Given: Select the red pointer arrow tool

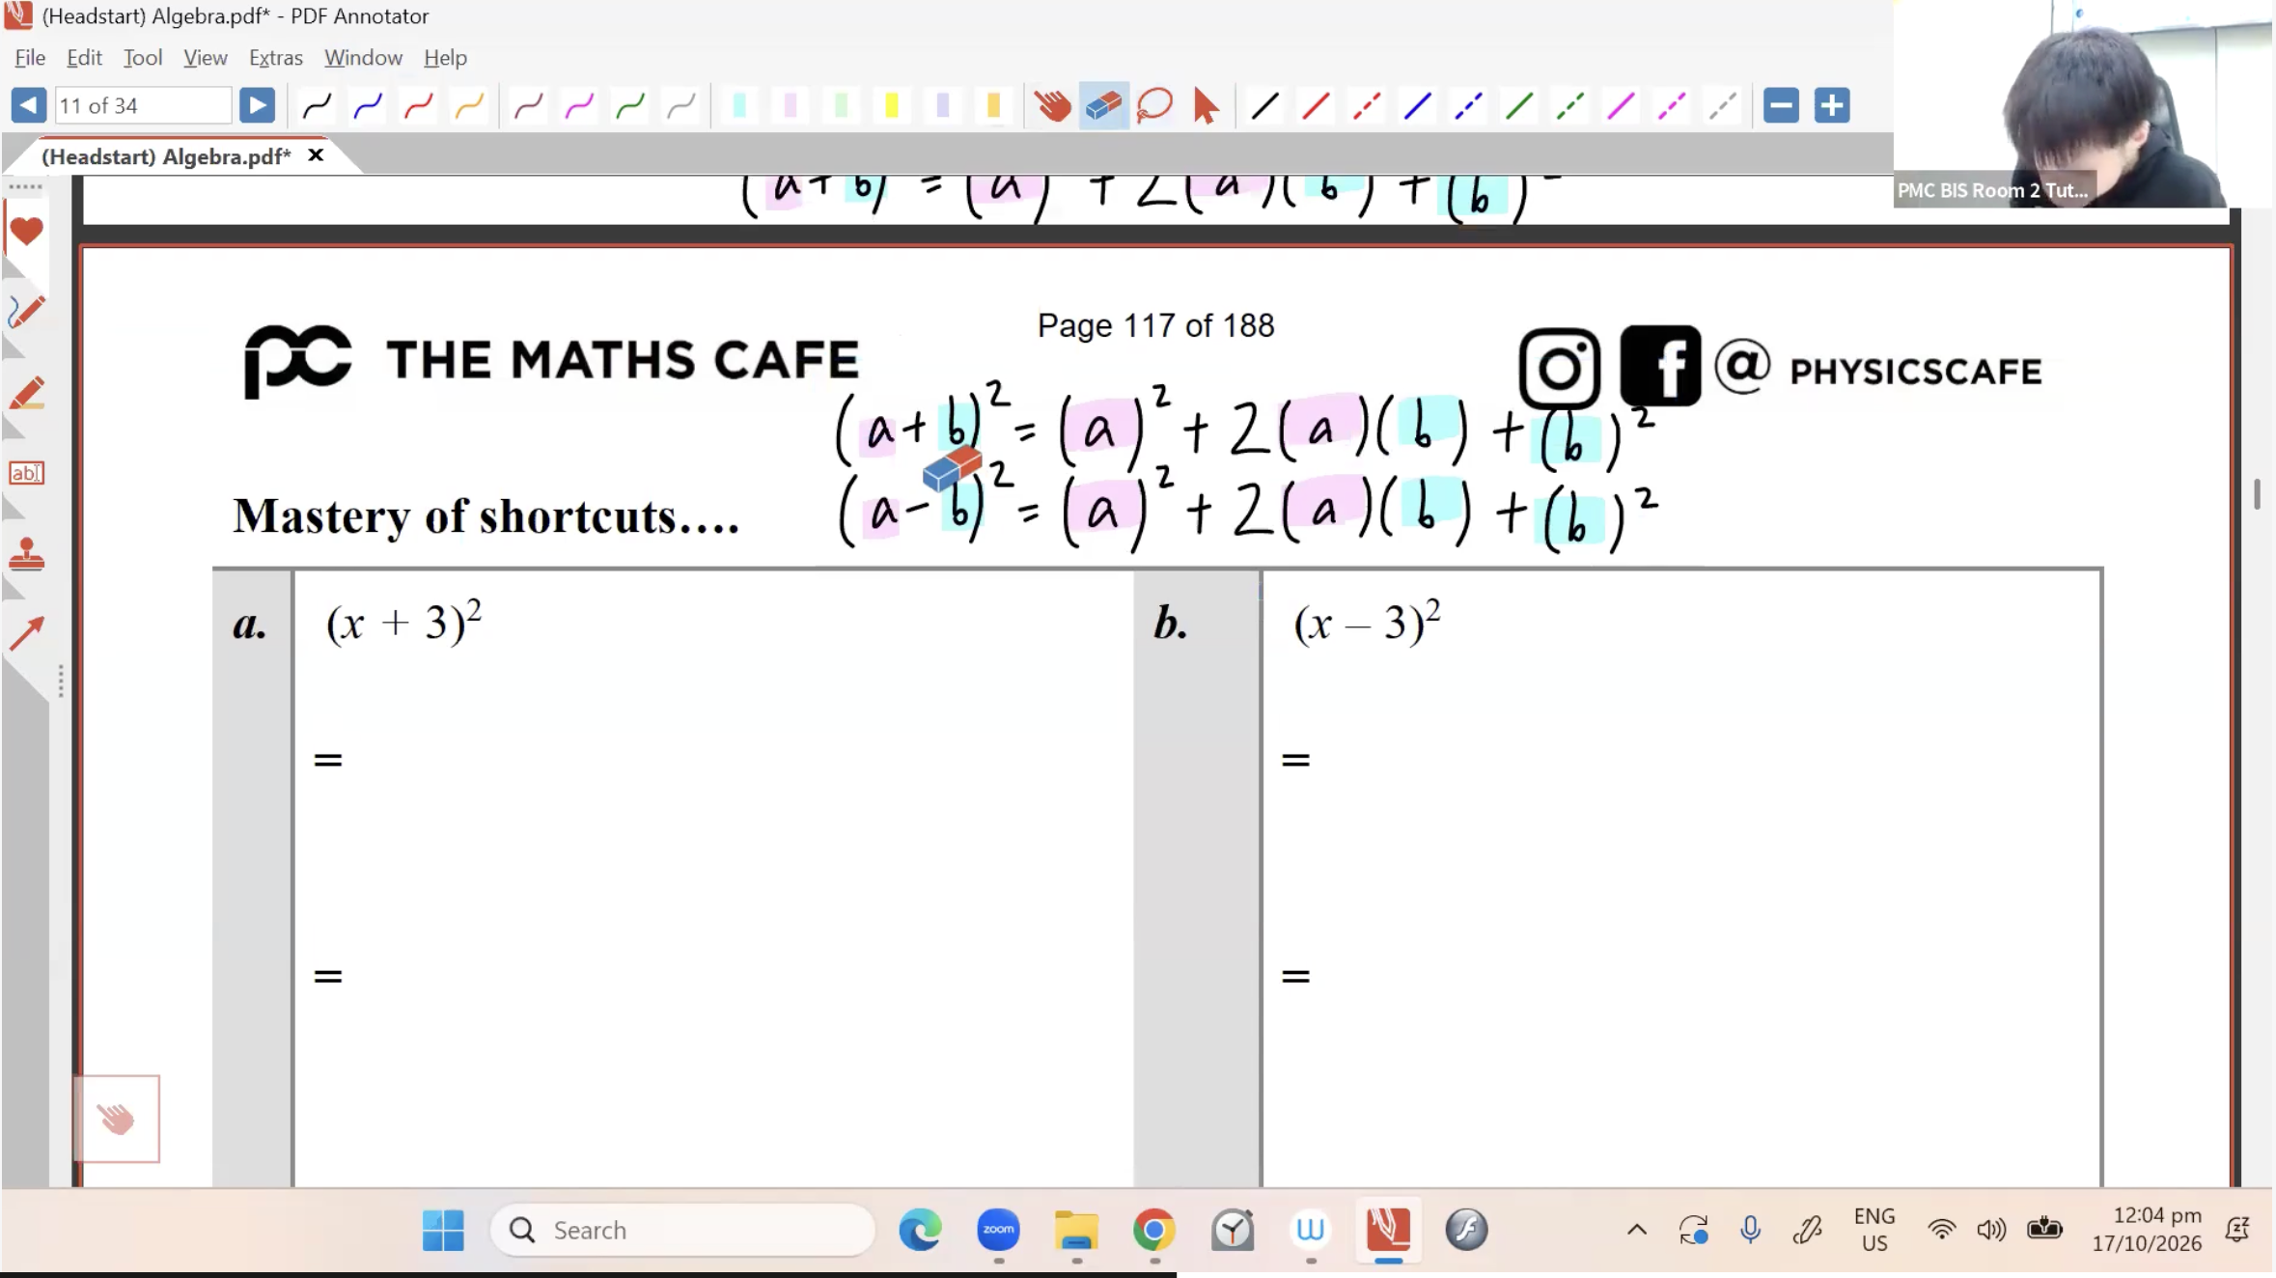Looking at the screenshot, I should click(x=1206, y=105).
